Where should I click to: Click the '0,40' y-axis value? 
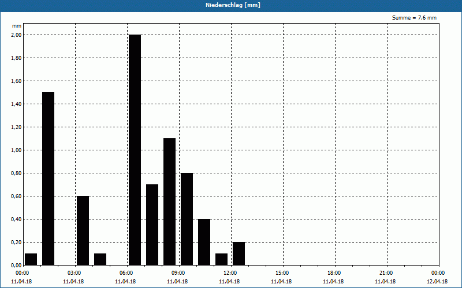(x=17, y=219)
